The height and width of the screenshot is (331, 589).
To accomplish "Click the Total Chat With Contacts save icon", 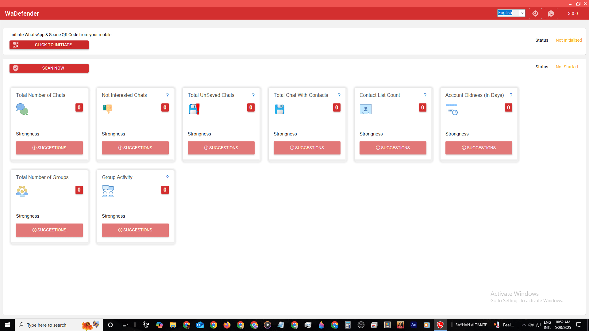I will 280,109.
